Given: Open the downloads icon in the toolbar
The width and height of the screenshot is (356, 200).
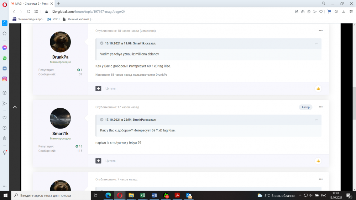Looking at the screenshot, I should pos(343,12).
